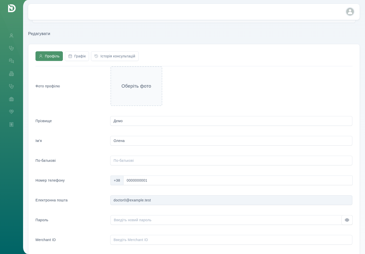This screenshot has width=365, height=254.
Task: Click the email field doctor0@example.test
Action: 231,200
